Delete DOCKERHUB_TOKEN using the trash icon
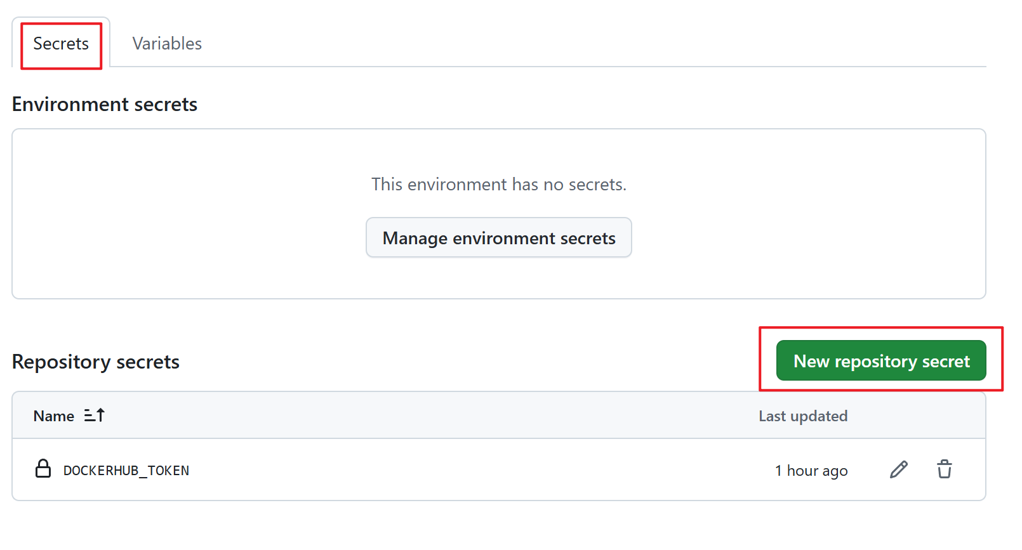 945,469
